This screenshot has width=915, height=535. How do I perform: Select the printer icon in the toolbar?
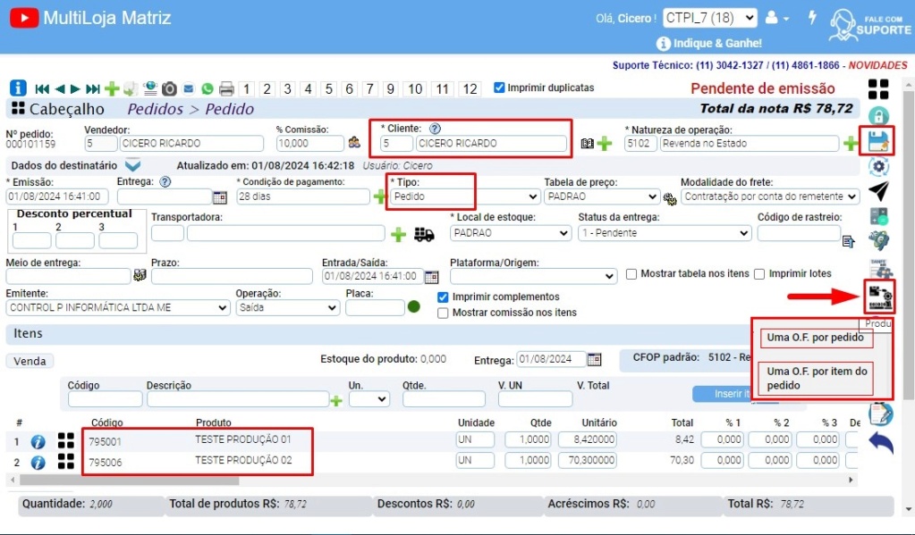click(227, 88)
